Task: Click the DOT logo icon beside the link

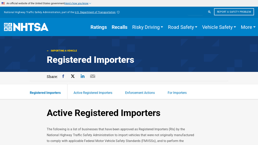Action: (118, 12)
